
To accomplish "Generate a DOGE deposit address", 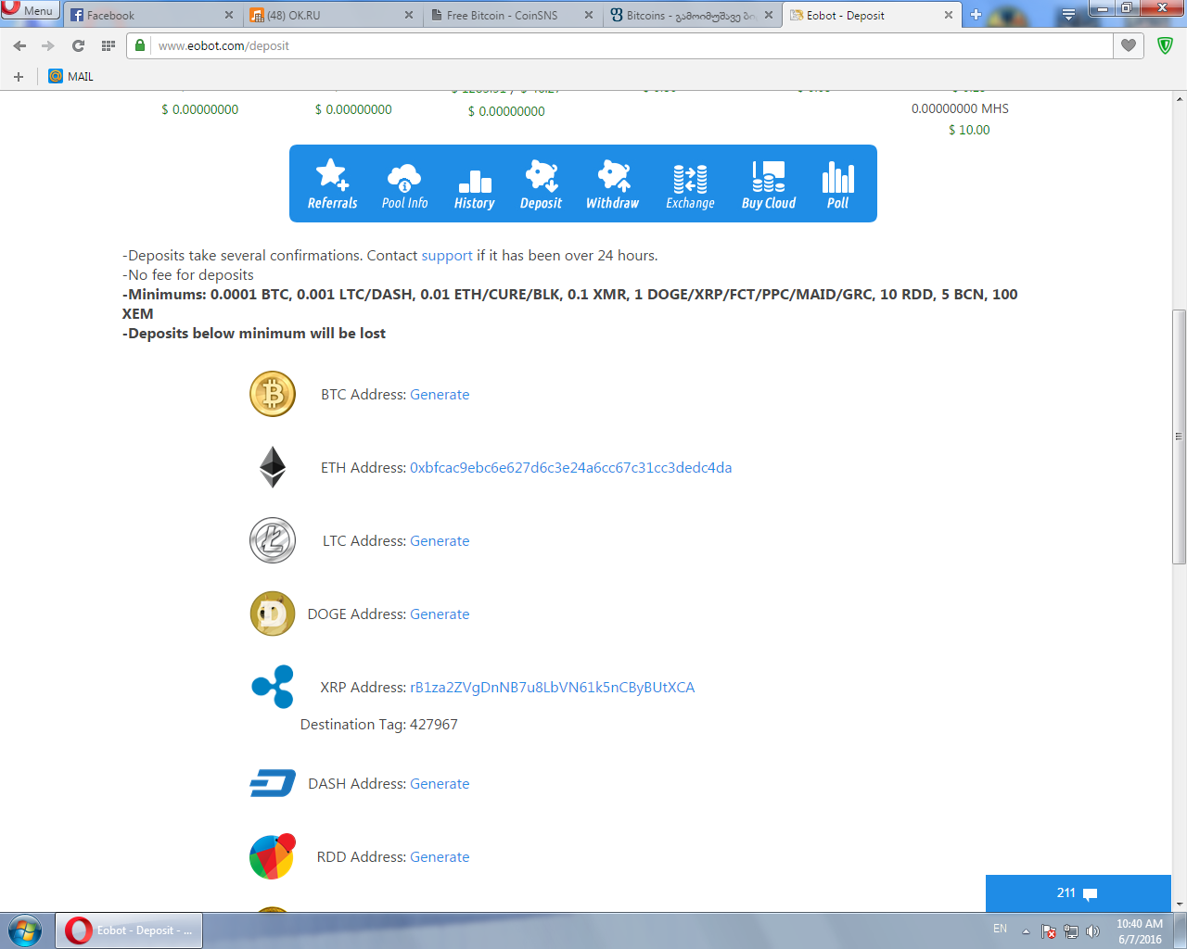I will point(440,614).
